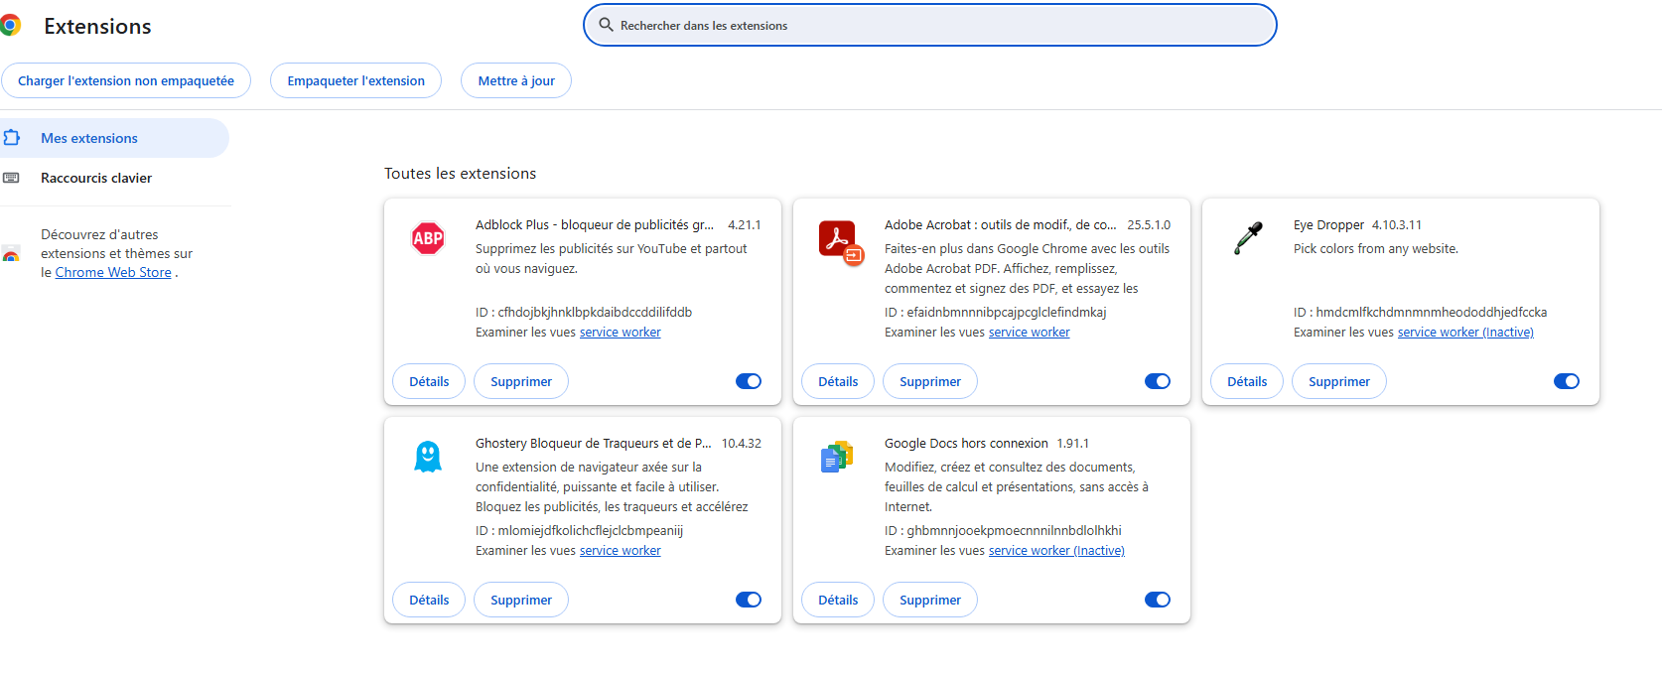
Task: Switch off the Eye Dropper extension
Action: point(1567,381)
